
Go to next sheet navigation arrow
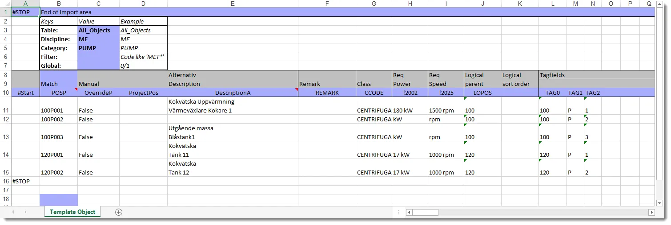[25, 212]
